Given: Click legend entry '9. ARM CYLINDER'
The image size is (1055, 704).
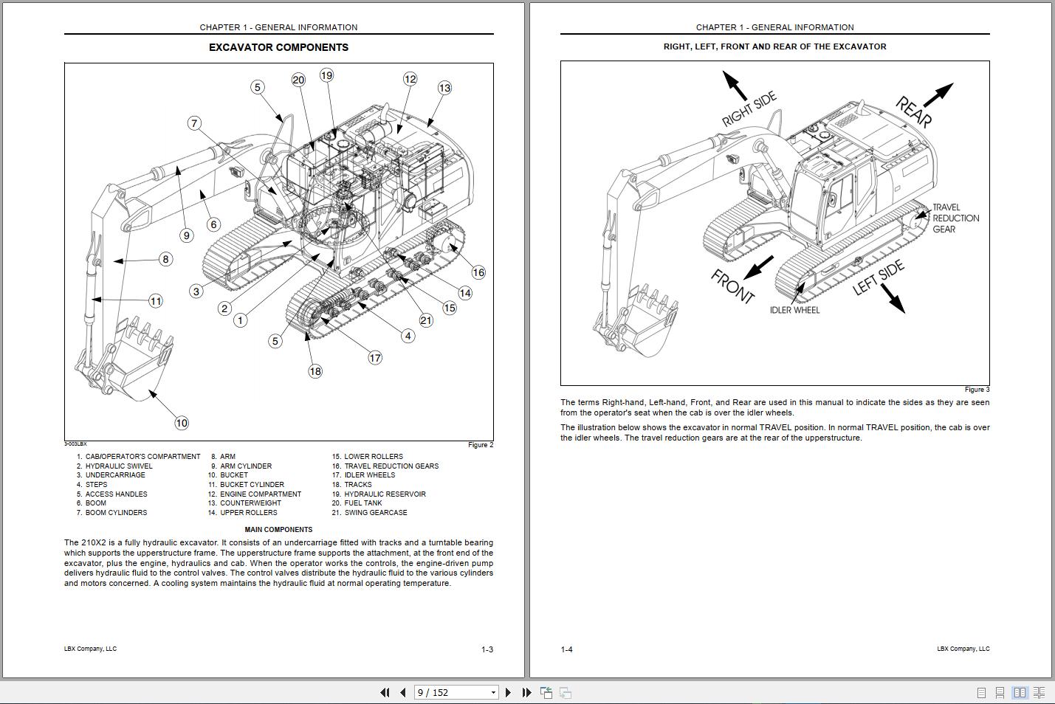Looking at the screenshot, I should point(241,466).
